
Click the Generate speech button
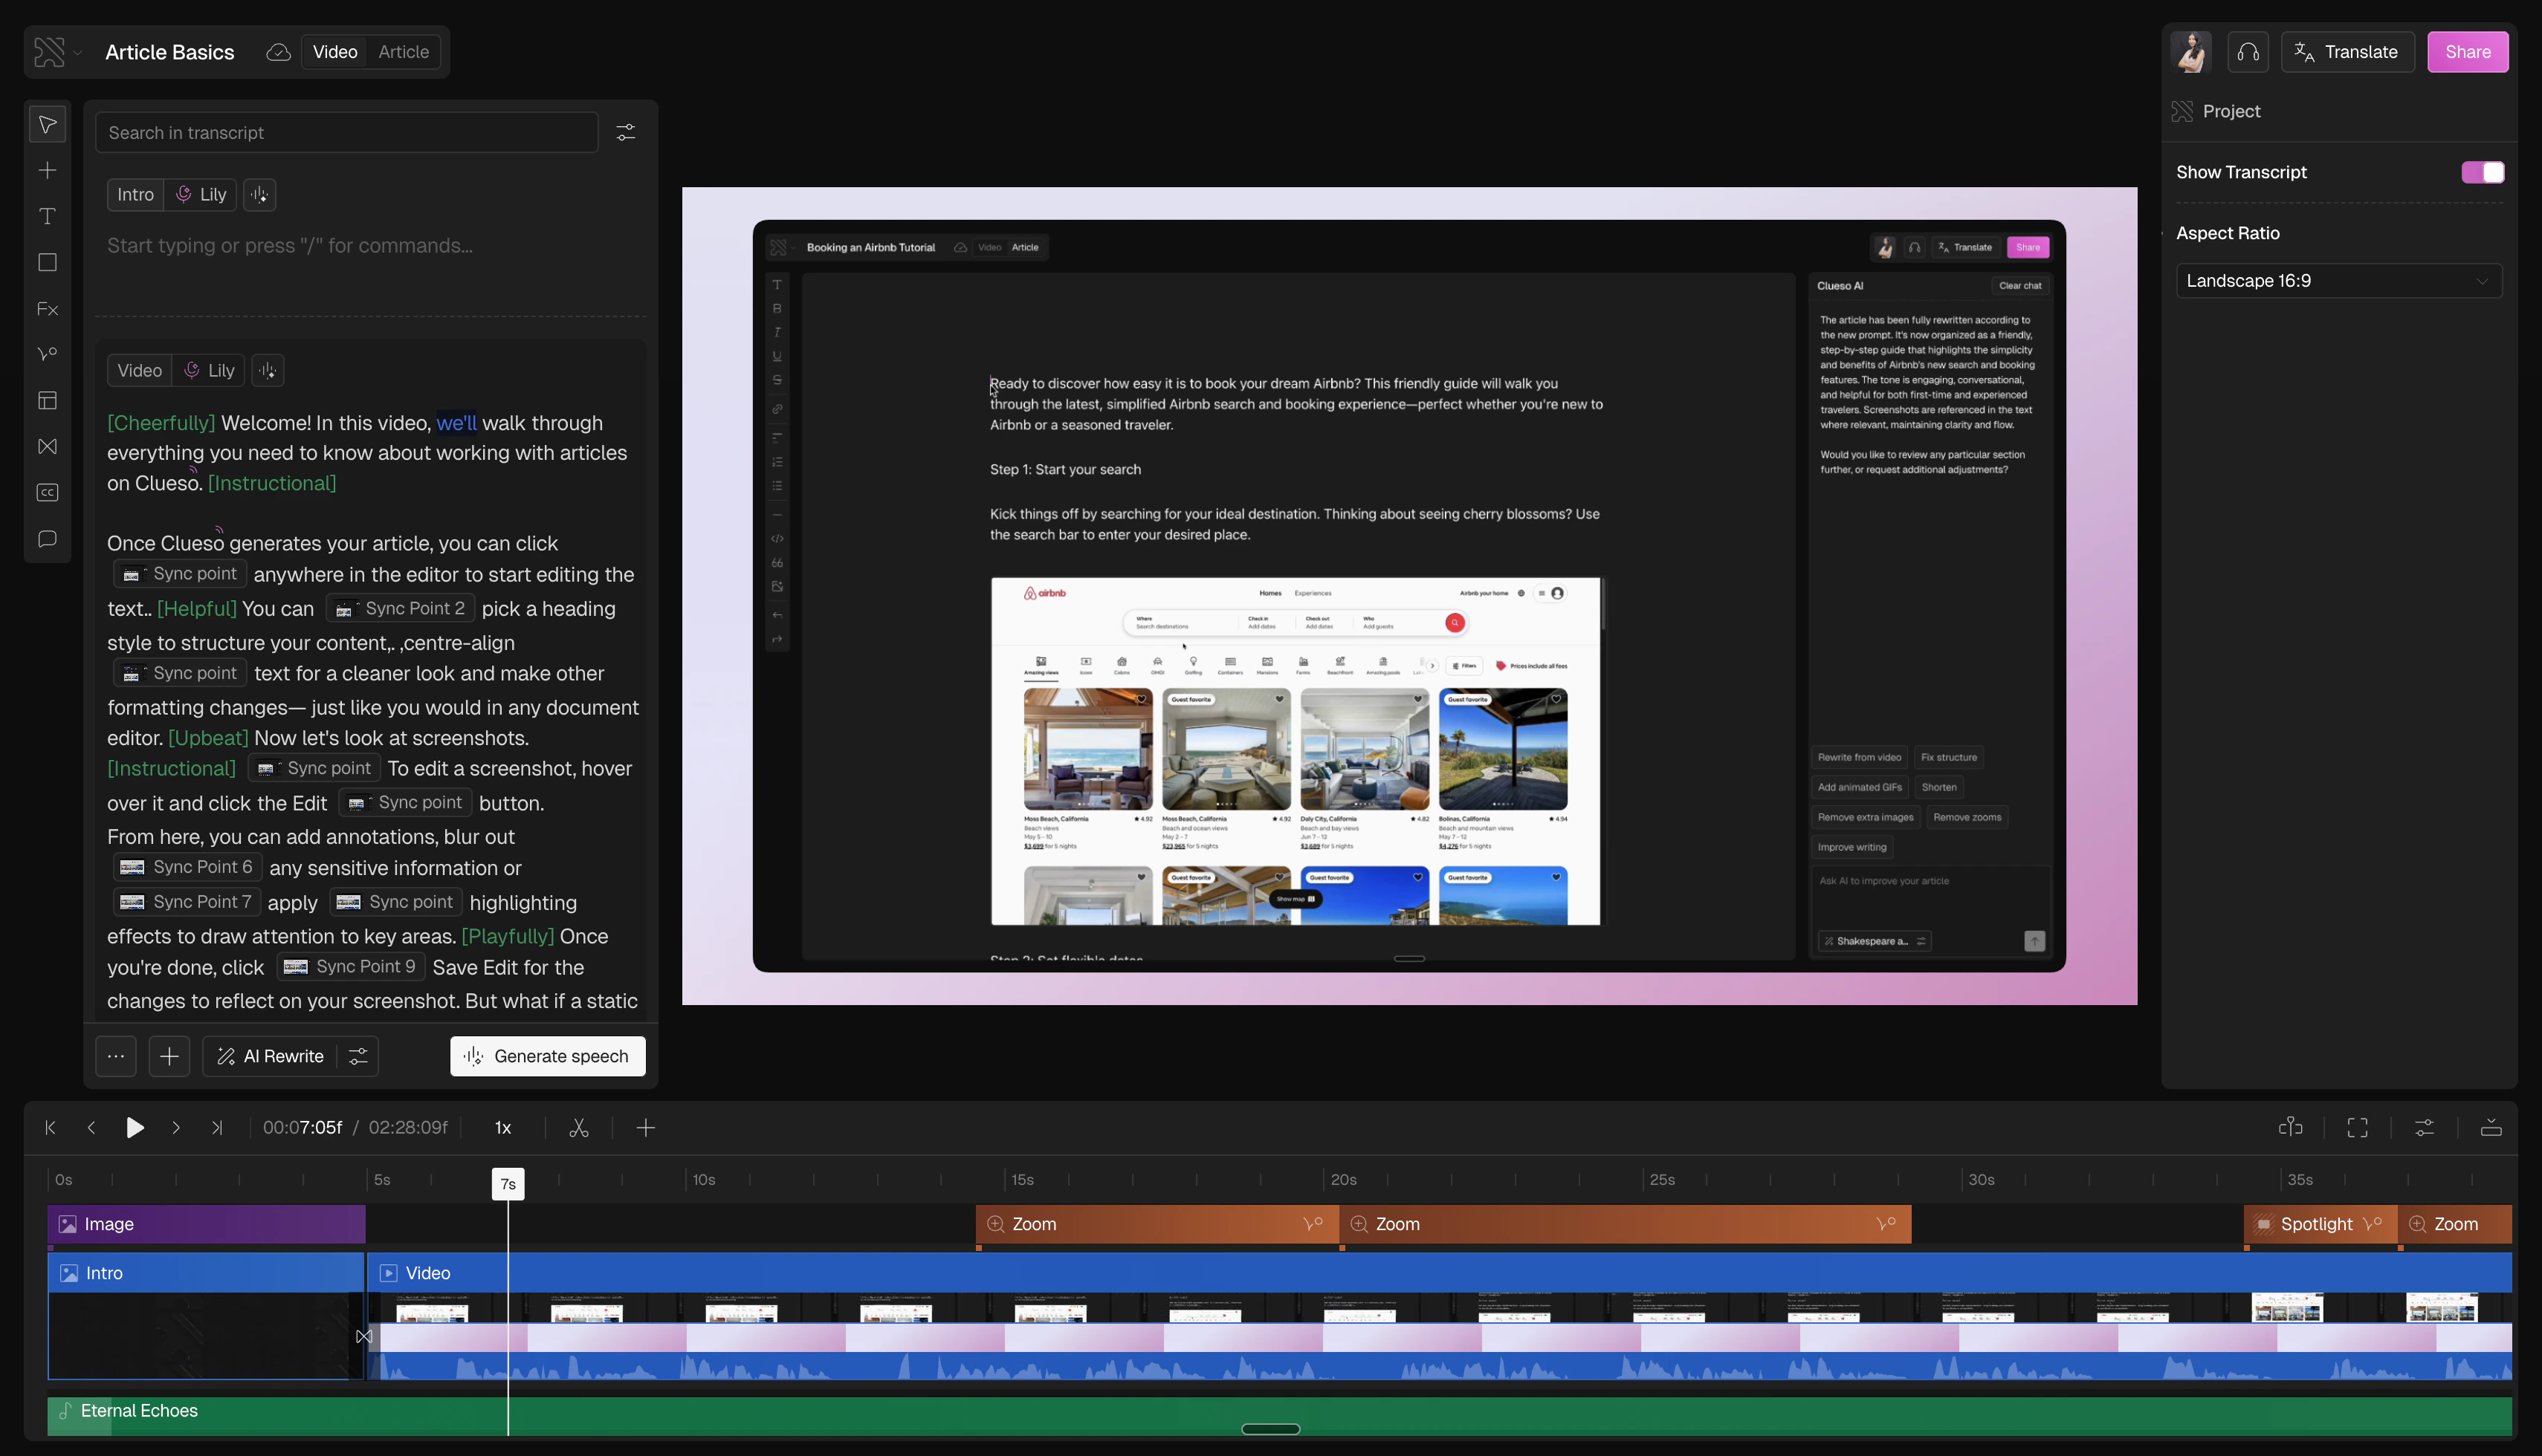click(547, 1056)
